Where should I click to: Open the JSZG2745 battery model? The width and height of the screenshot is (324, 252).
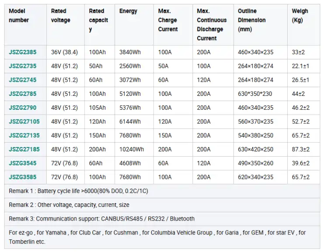(x=22, y=80)
